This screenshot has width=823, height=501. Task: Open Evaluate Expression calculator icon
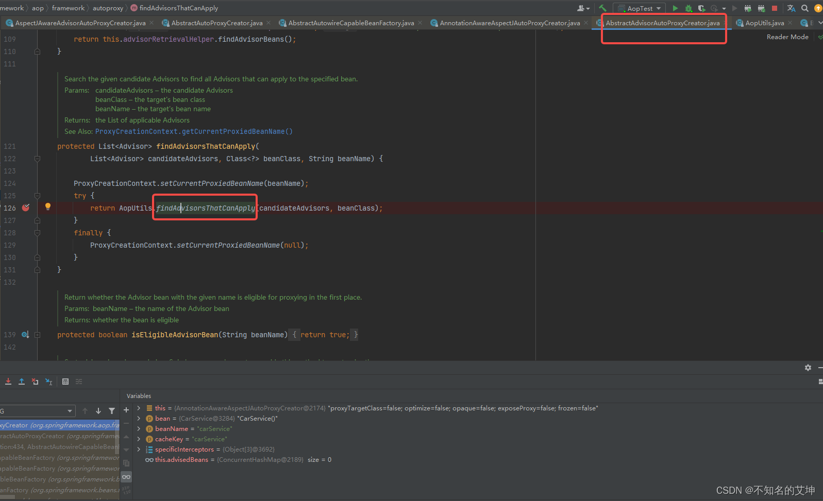click(65, 382)
